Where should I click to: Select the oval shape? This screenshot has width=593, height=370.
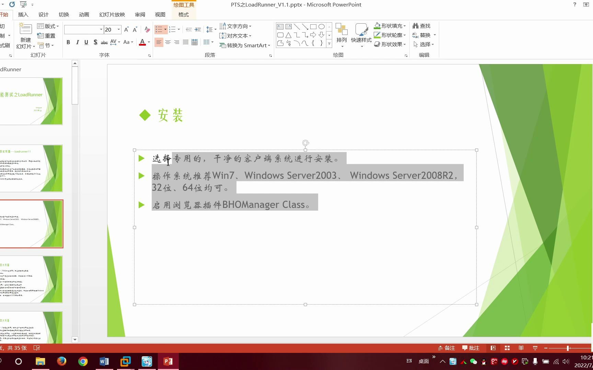[322, 27]
